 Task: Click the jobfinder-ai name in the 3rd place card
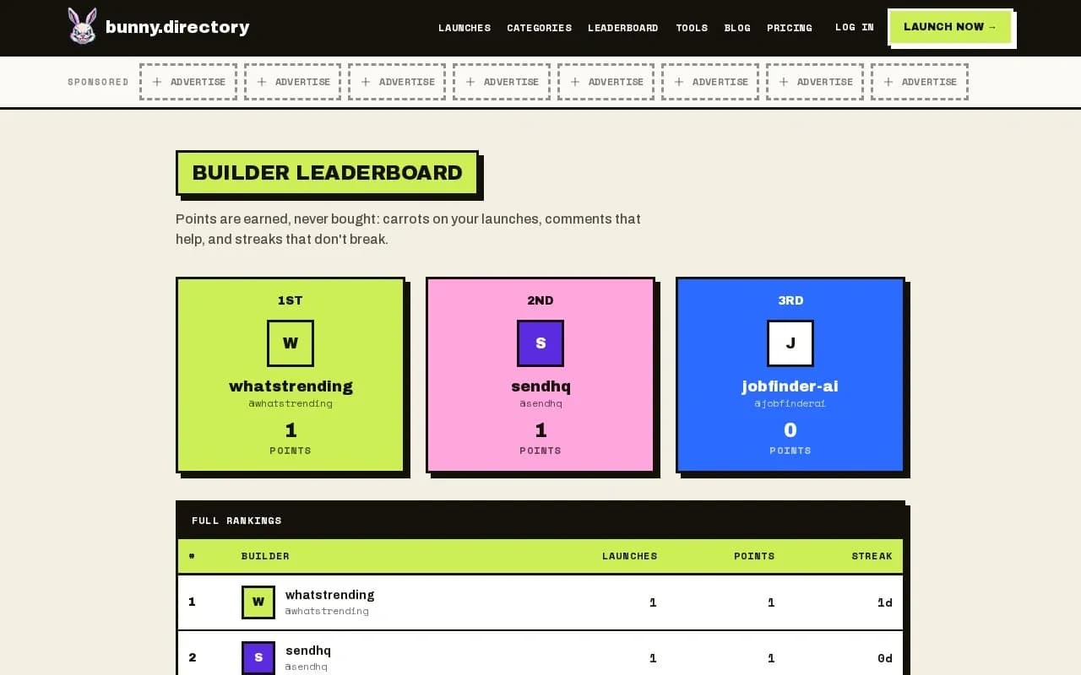click(790, 386)
